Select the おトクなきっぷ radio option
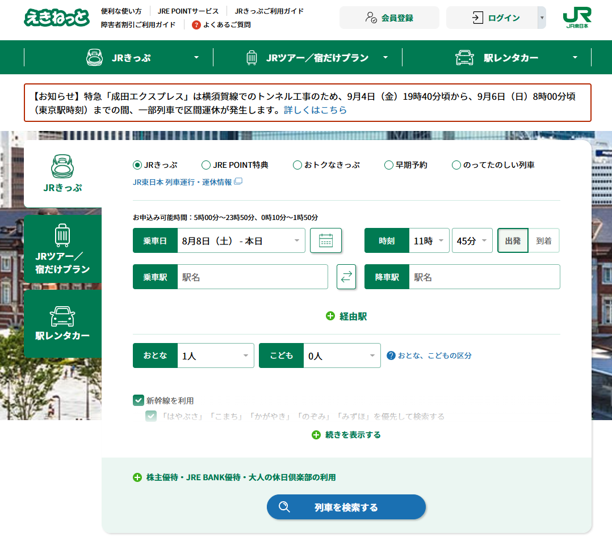 click(297, 165)
